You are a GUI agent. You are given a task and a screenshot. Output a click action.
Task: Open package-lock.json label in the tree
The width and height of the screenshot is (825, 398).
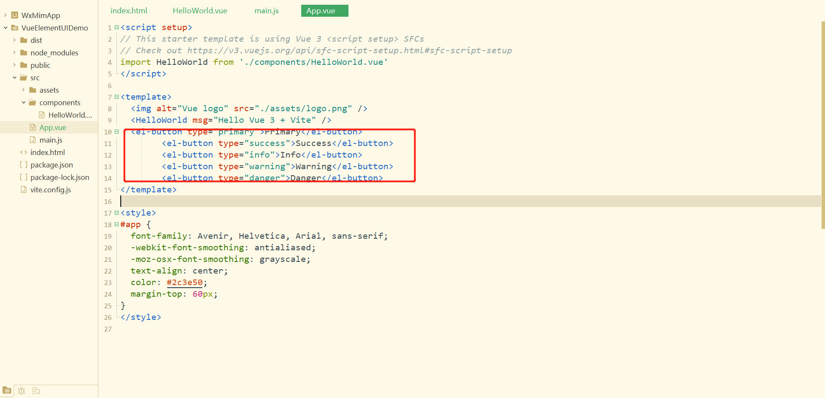[60, 177]
